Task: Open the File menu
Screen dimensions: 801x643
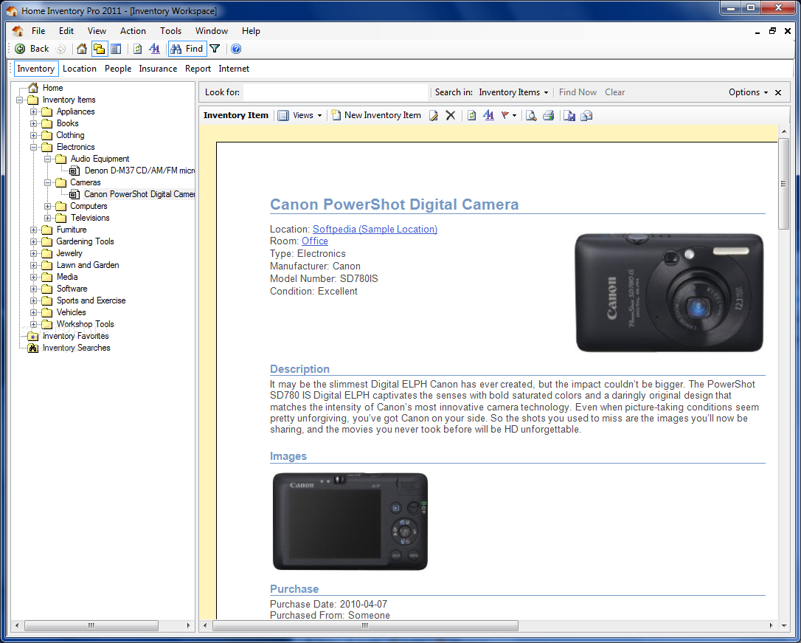Action: pos(38,31)
